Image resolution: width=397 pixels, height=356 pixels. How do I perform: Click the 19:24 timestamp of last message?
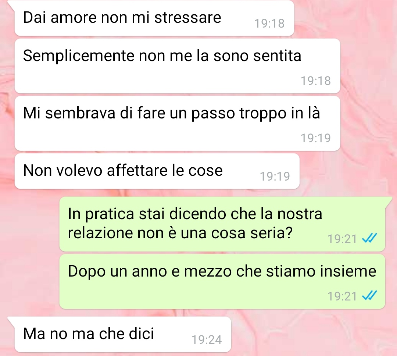pos(207,340)
